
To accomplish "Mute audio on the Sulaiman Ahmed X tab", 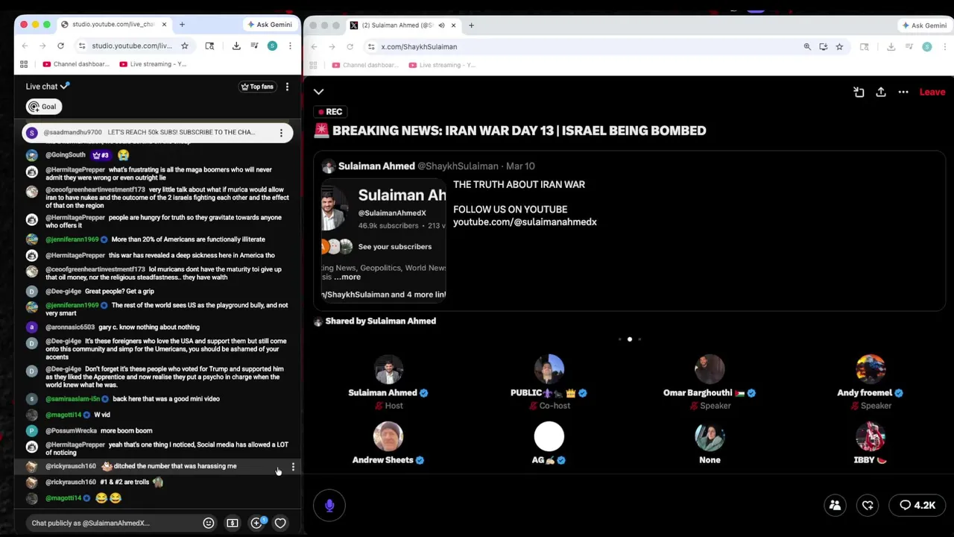I will [441, 25].
